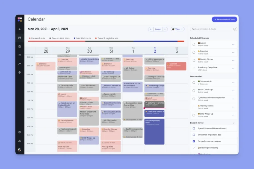Uncheck the 'Do performance reviews' checkbox

(194, 141)
